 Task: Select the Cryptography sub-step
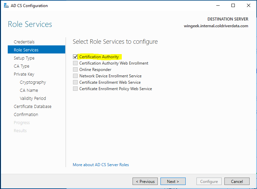click(33, 82)
